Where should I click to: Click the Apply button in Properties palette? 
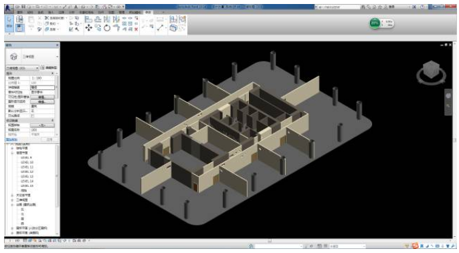point(50,140)
